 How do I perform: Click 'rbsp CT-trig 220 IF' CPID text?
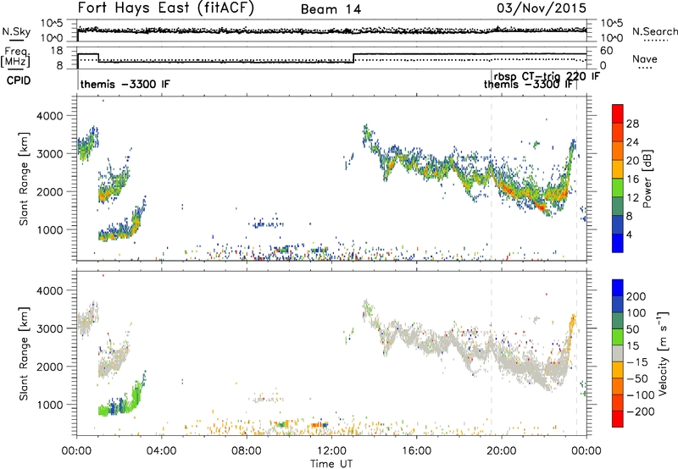pos(547,76)
